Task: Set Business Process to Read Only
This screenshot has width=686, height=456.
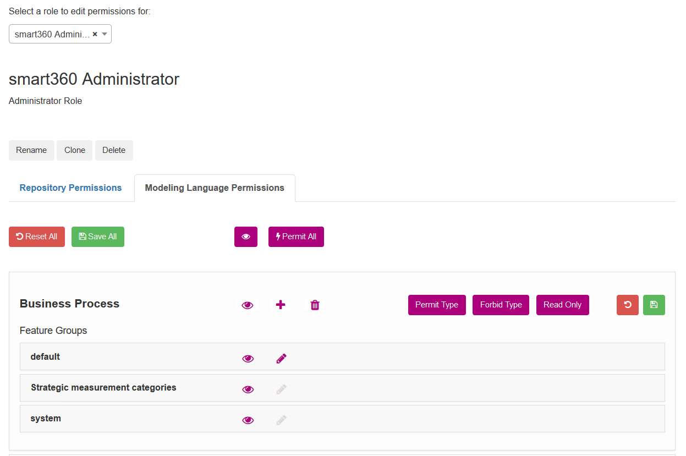Action: point(563,305)
